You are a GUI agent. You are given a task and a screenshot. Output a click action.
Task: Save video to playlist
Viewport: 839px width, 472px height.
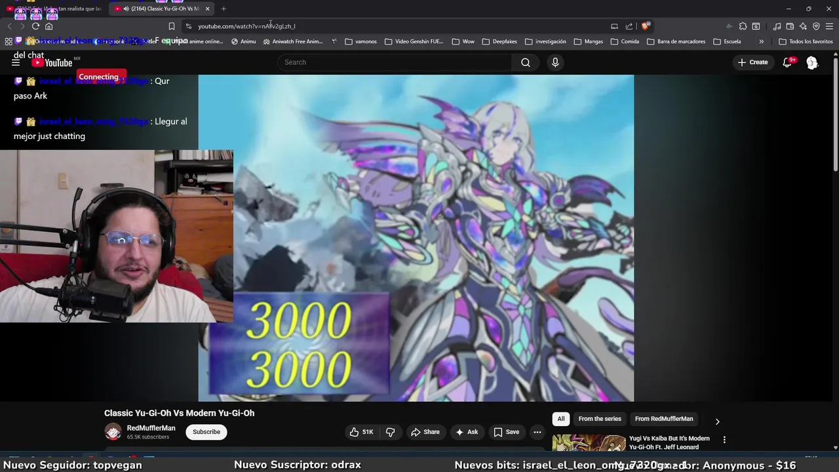click(x=506, y=432)
